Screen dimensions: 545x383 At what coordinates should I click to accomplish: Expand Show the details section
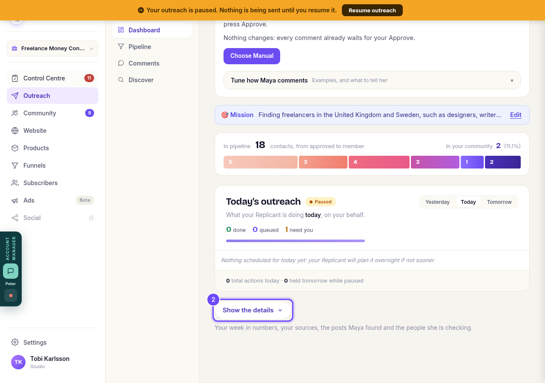click(253, 310)
